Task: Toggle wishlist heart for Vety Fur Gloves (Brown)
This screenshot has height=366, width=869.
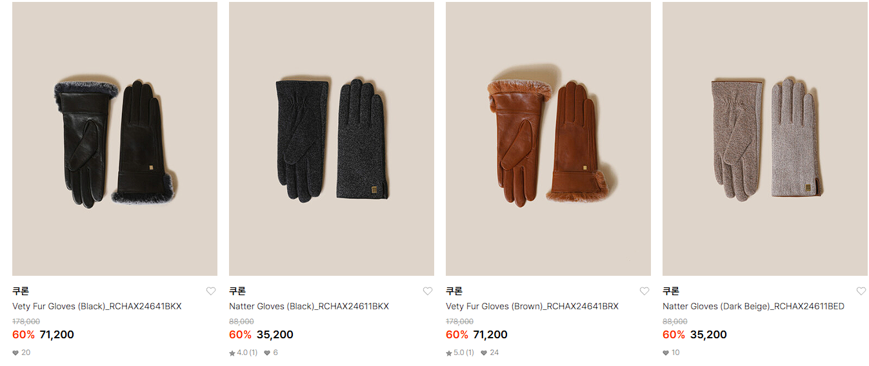Action: point(644,291)
